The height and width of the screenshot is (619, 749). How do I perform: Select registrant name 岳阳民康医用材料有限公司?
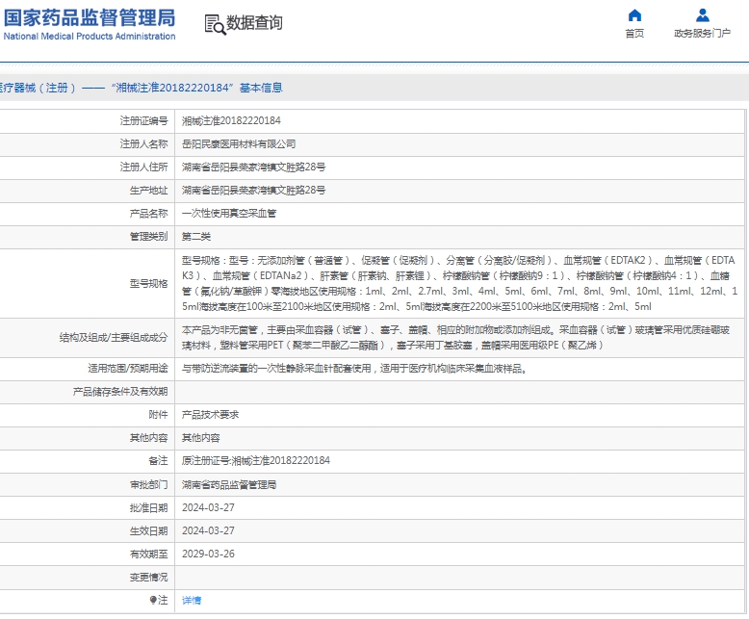(239, 143)
